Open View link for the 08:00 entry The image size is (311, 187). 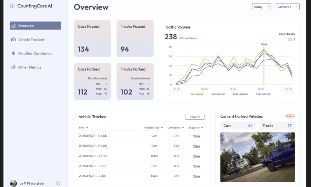click(196, 136)
